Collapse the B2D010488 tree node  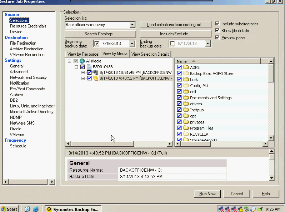[x=76, y=67]
